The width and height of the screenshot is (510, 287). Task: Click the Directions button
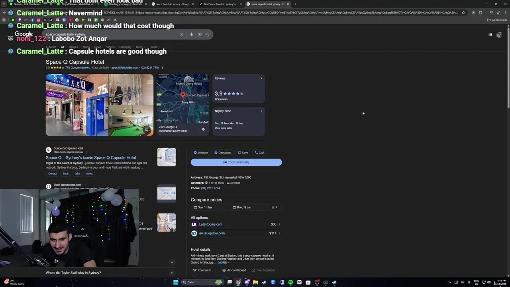[x=222, y=153]
